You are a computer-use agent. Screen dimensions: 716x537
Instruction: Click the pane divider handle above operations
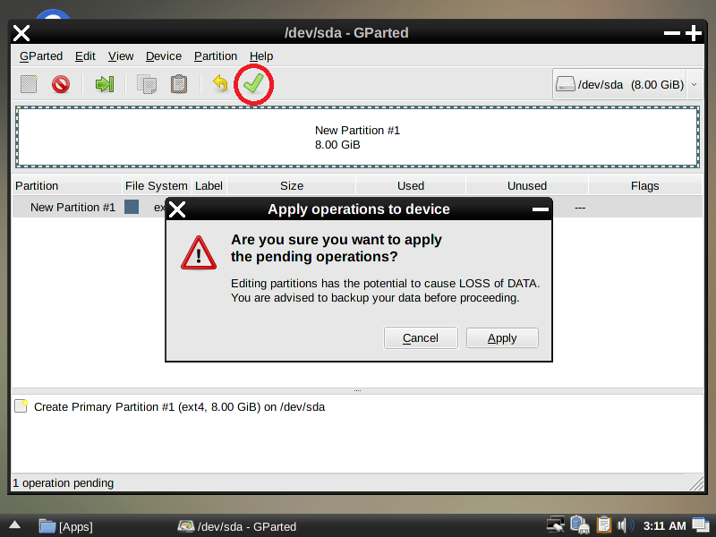(357, 391)
